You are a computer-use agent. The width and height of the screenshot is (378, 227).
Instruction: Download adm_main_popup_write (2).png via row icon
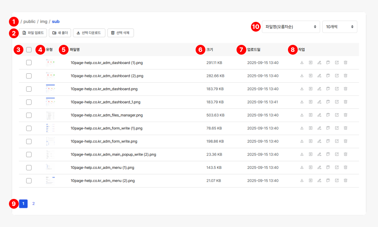pyautogui.click(x=302, y=154)
